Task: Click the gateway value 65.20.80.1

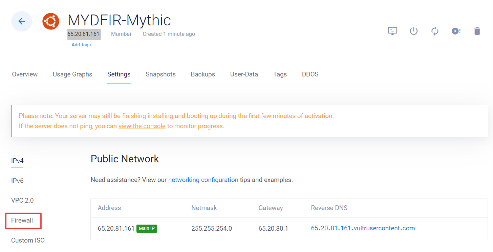Action: tap(273, 228)
